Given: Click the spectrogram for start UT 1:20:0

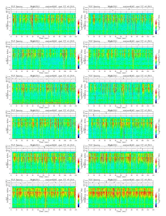Looking at the screenshot, I should pos(43,59).
